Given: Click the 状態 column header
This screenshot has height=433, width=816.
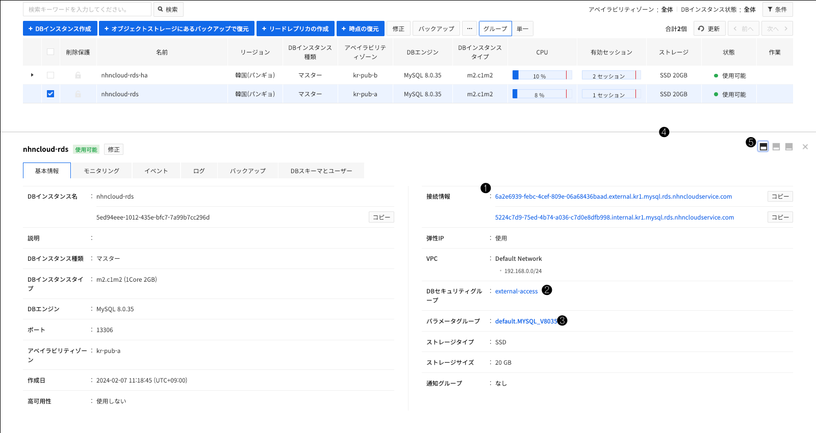Looking at the screenshot, I should [x=729, y=52].
